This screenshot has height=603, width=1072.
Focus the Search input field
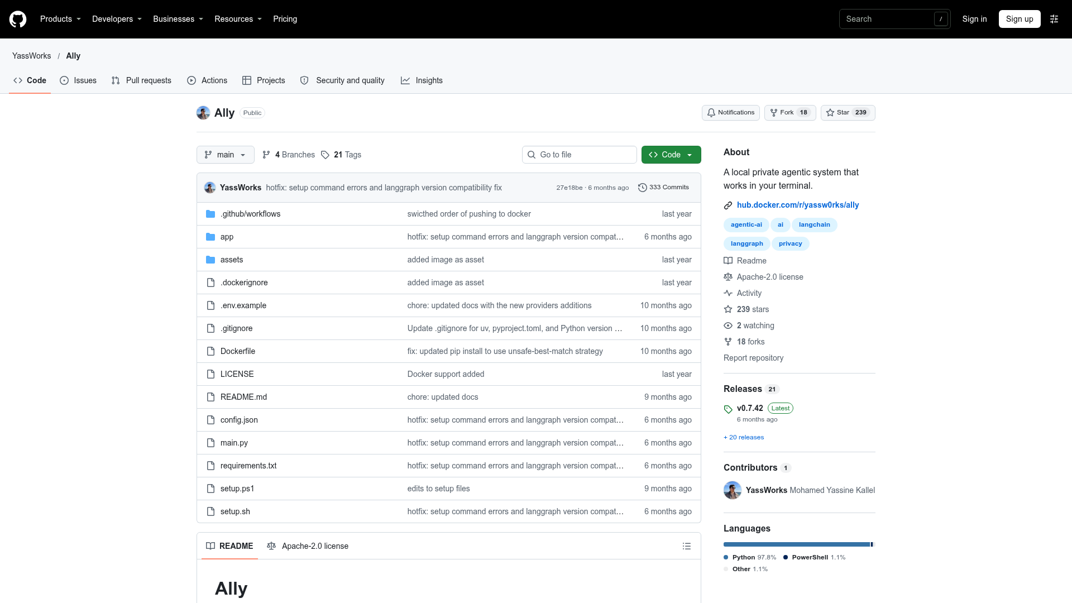pyautogui.click(x=894, y=19)
